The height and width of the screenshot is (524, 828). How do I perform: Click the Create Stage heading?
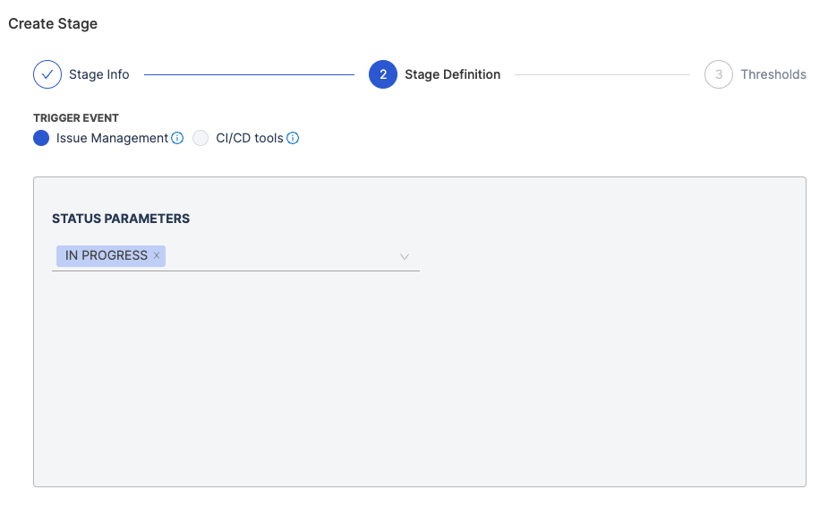[x=53, y=24]
